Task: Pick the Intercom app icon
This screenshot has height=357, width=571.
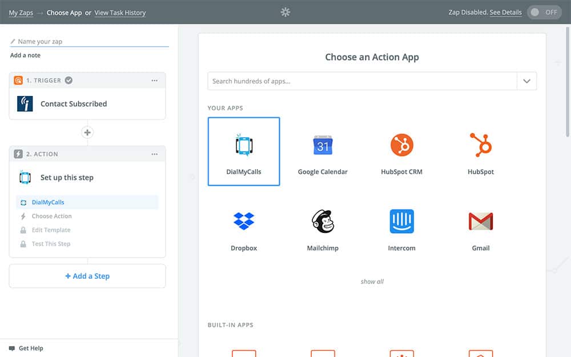Action: 401,222
